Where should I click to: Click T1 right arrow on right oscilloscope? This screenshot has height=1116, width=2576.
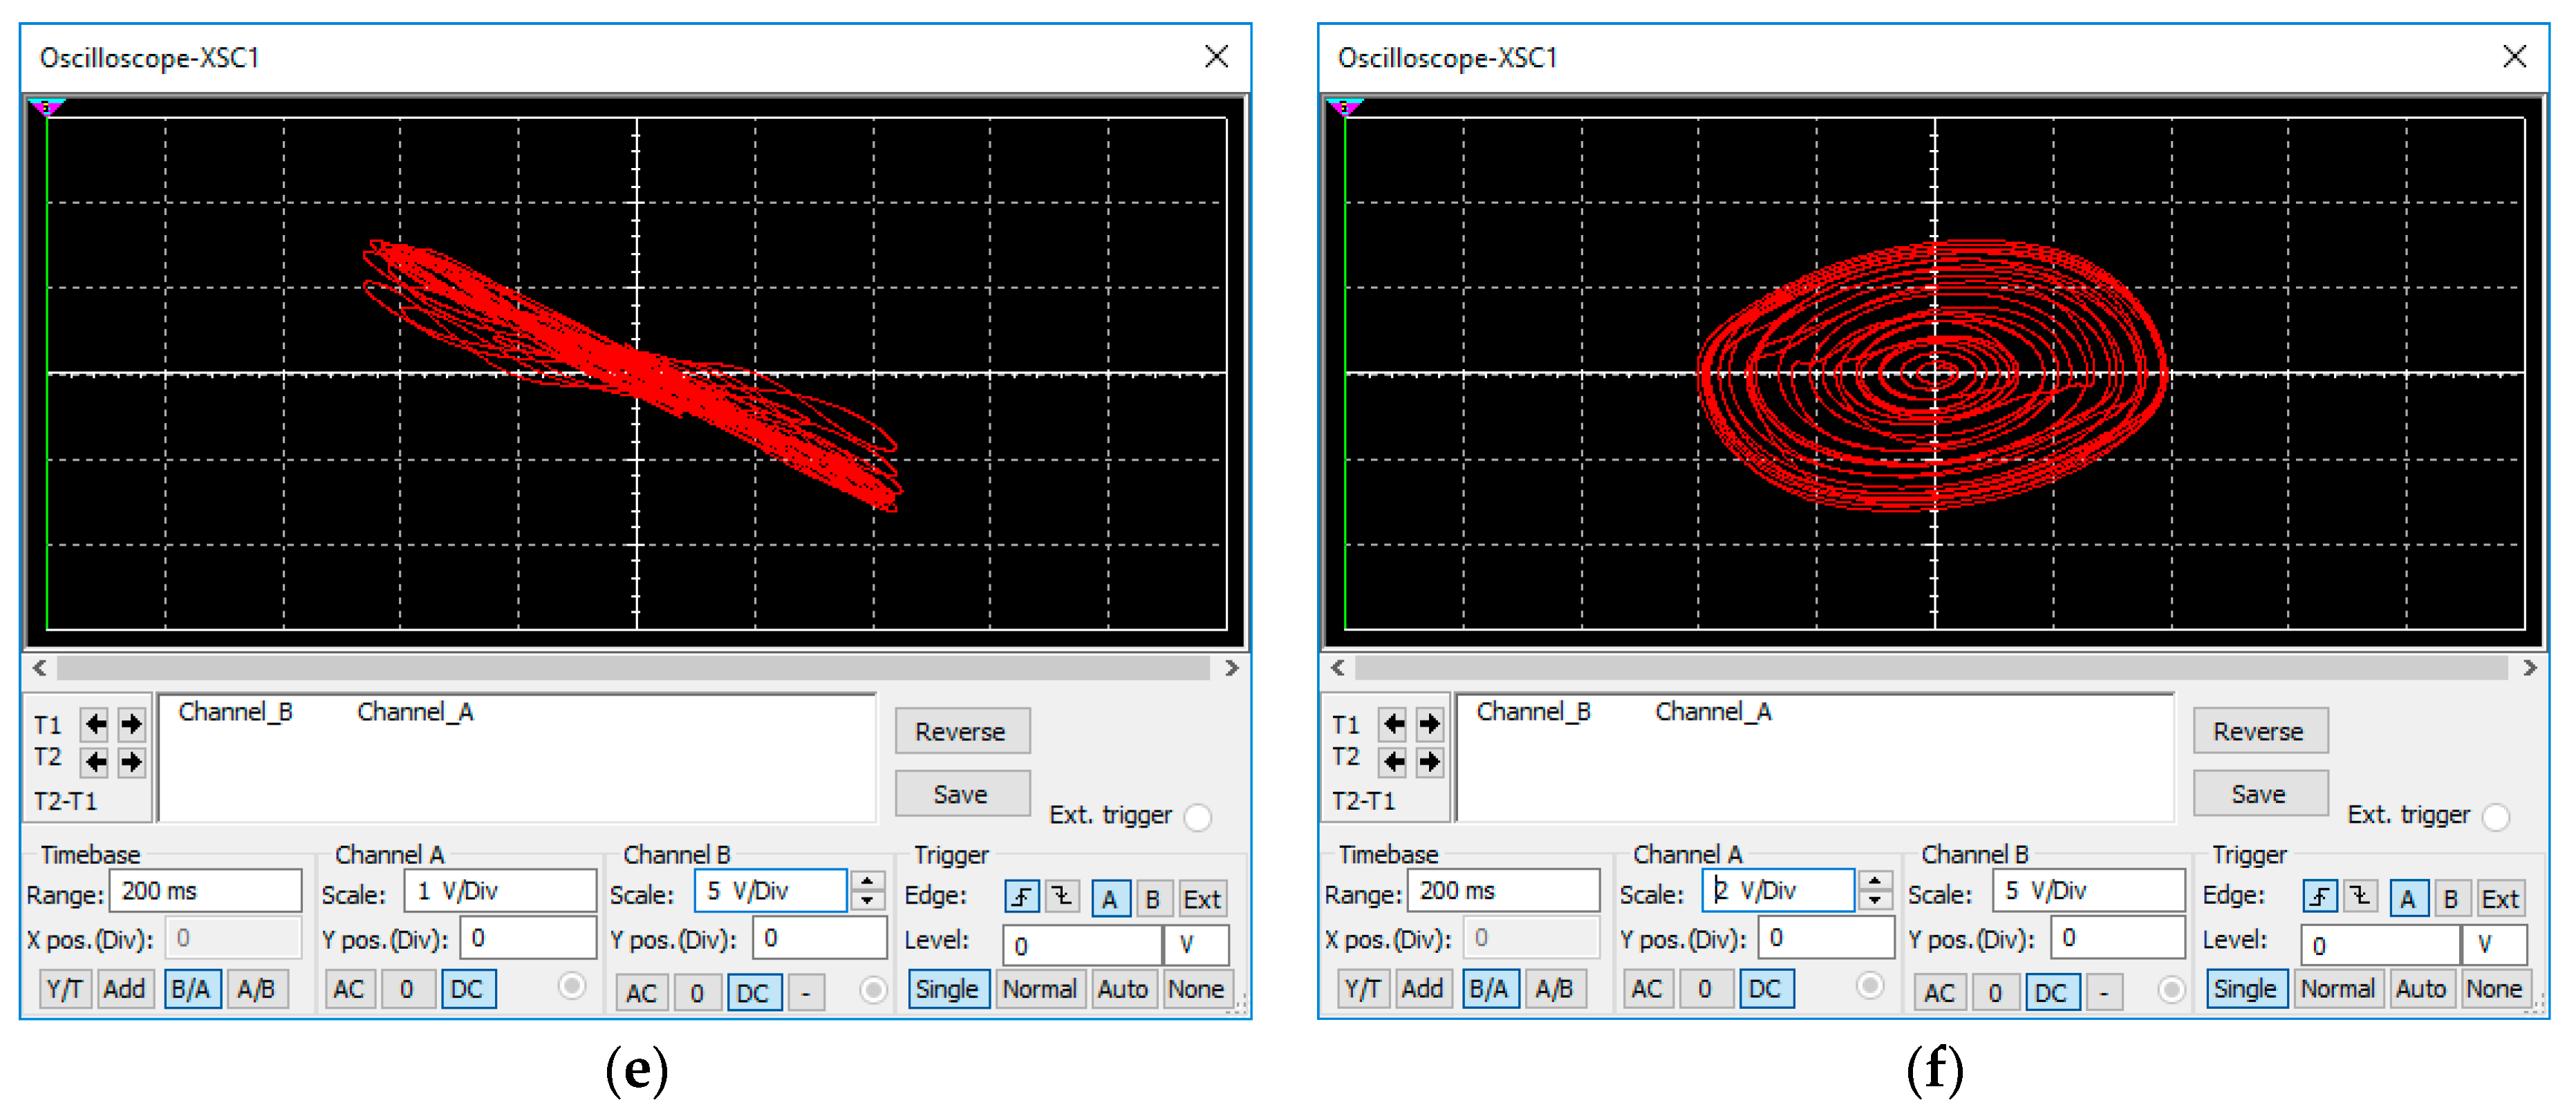pos(1430,725)
